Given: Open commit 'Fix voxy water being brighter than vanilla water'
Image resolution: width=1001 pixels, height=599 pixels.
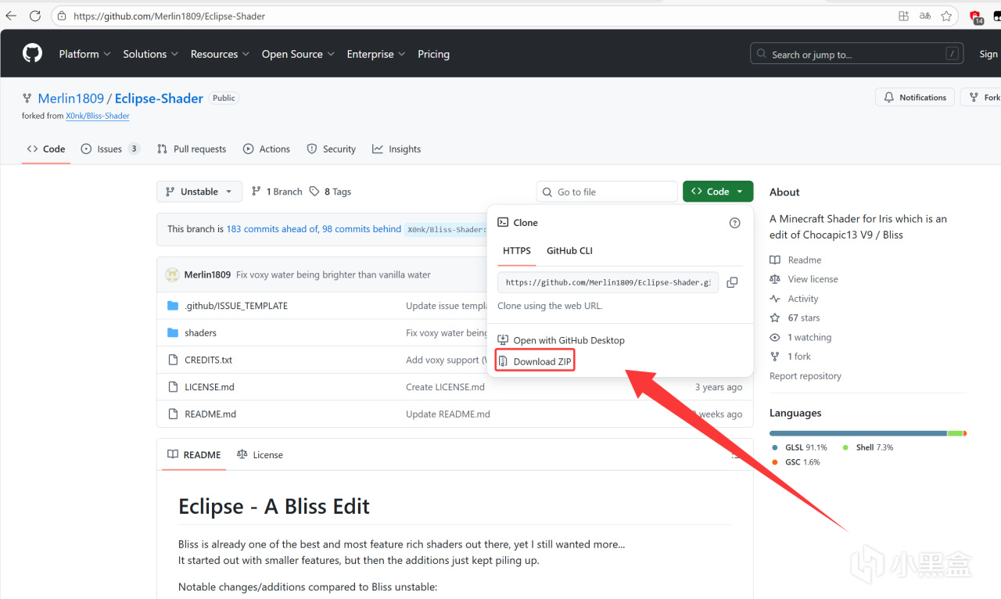Looking at the screenshot, I should click(x=333, y=274).
